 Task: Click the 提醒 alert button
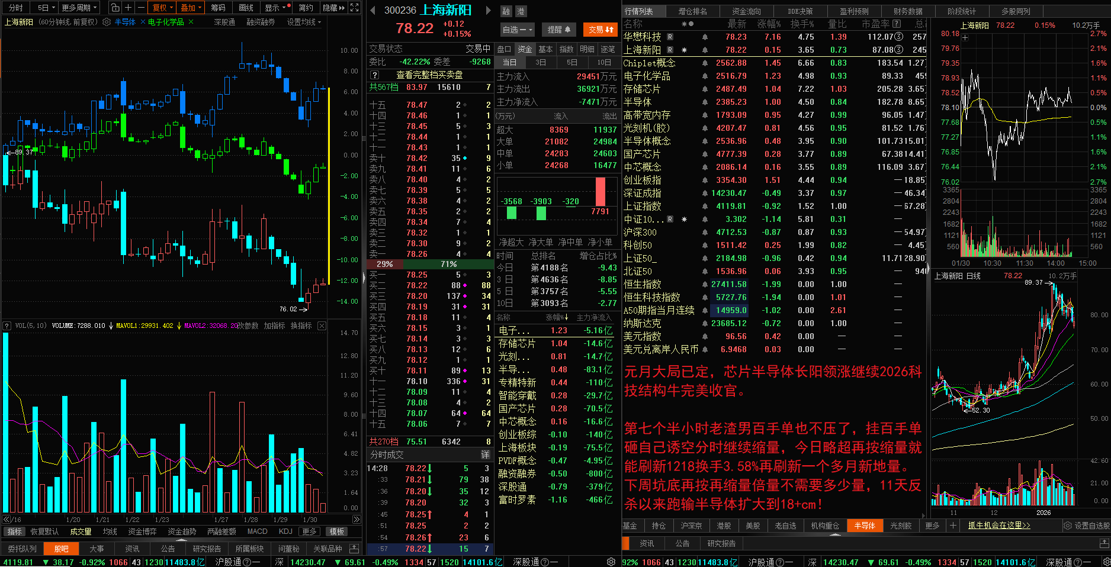click(x=559, y=30)
